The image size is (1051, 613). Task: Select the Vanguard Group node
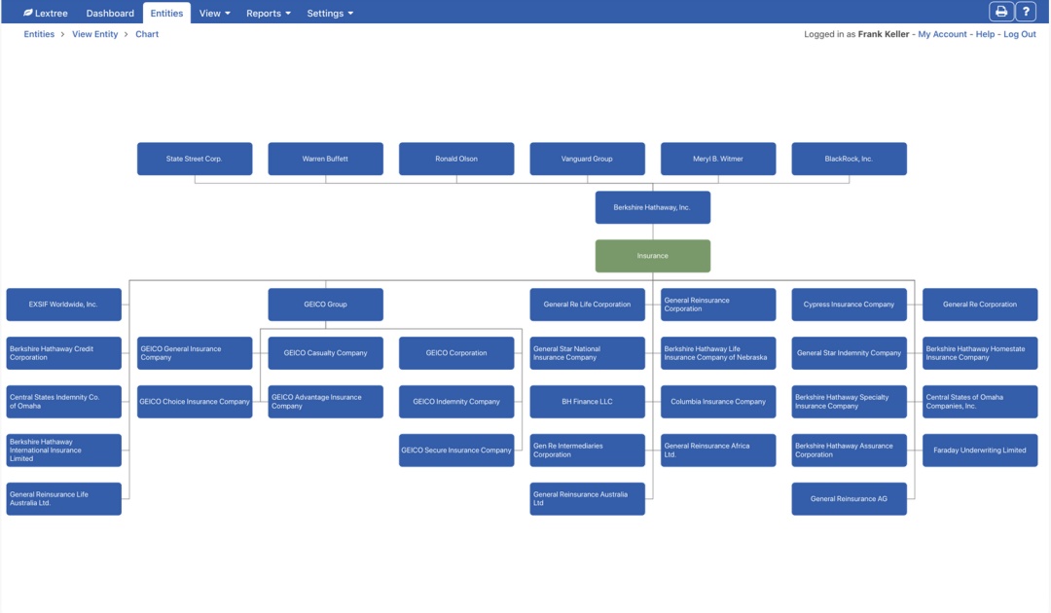(x=587, y=159)
